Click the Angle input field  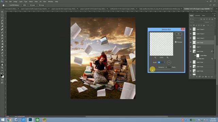160,62
